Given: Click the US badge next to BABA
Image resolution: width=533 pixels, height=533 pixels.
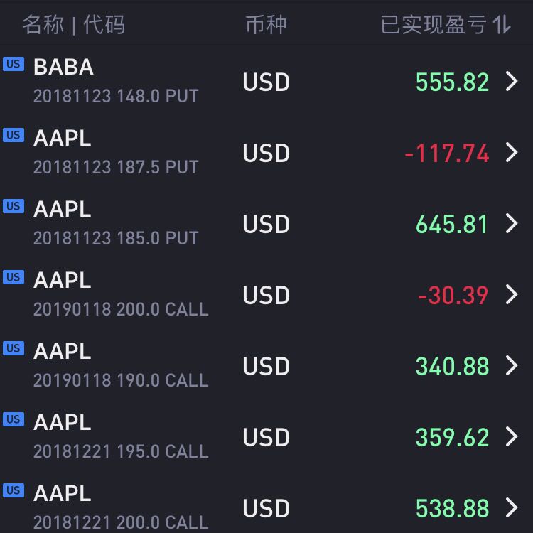Looking at the screenshot, I should [14, 64].
